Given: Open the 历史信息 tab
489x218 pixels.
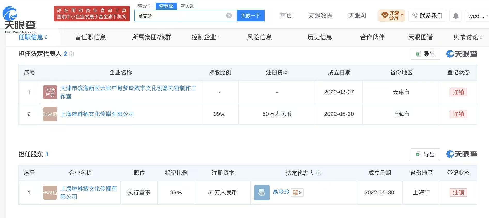Looking at the screenshot, I should tap(320, 37).
